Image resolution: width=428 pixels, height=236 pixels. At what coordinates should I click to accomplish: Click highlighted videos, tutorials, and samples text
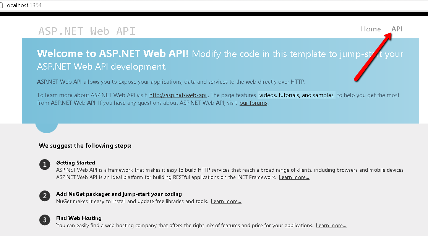297,95
